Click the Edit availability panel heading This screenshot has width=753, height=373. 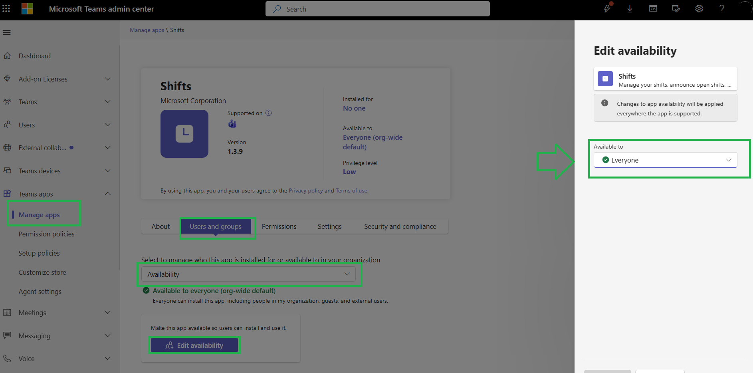pyautogui.click(x=635, y=51)
